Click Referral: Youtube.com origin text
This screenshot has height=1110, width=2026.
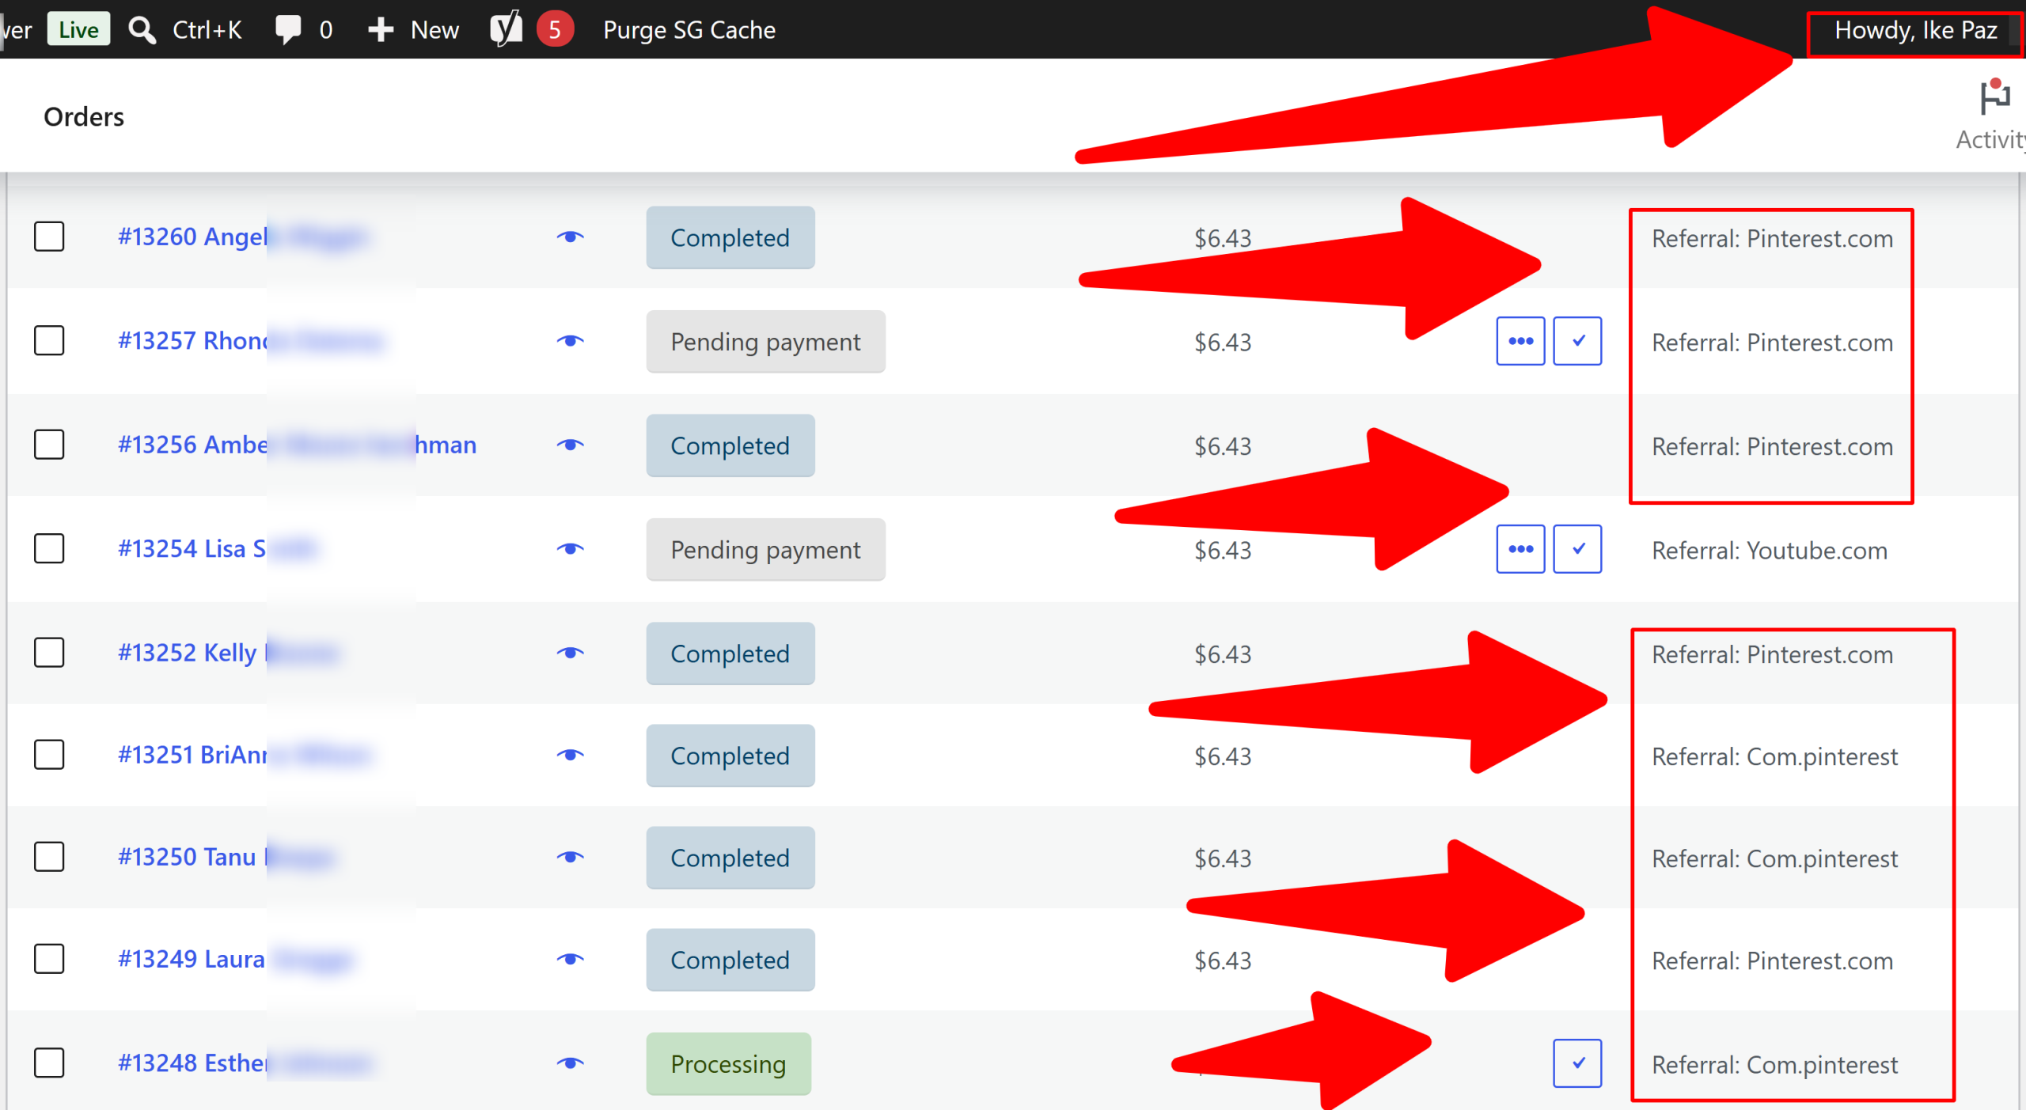[x=1770, y=551]
